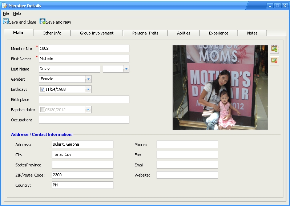
Task: Click the remove photo icon beside picture
Action: tap(274, 61)
